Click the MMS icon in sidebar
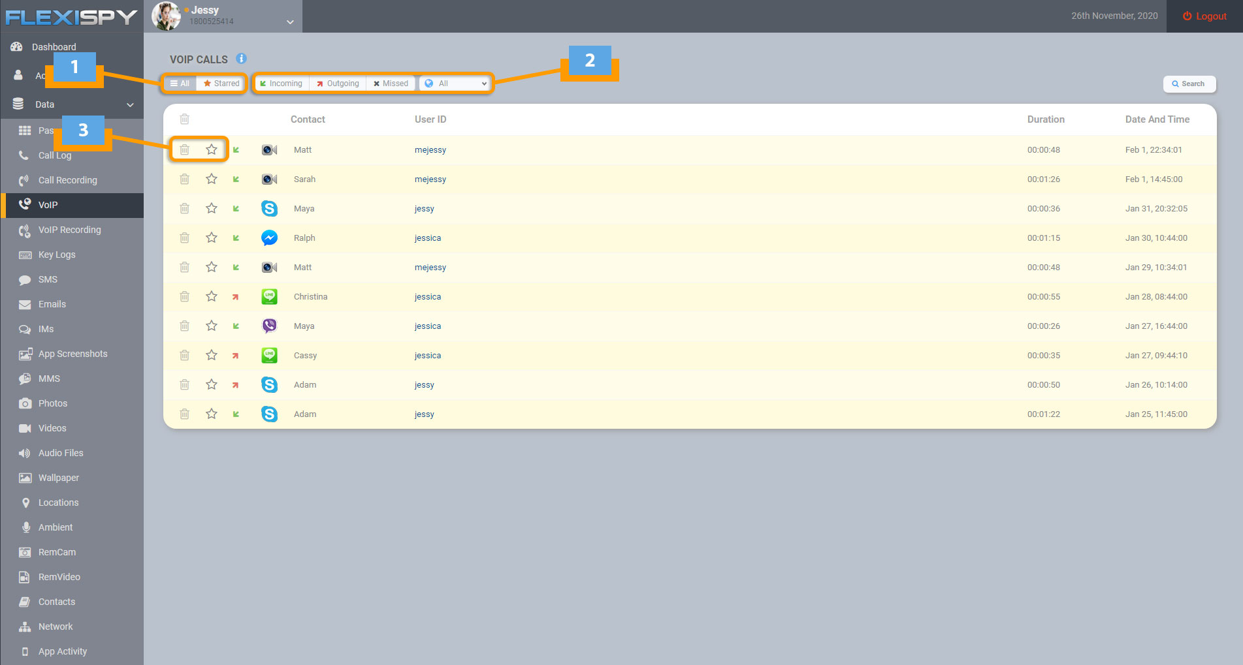 25,379
